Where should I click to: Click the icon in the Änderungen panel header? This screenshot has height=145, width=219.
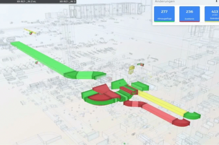216,1
